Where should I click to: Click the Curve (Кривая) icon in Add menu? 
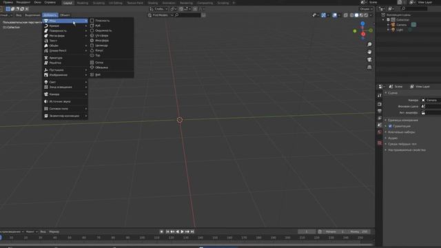click(x=46, y=26)
